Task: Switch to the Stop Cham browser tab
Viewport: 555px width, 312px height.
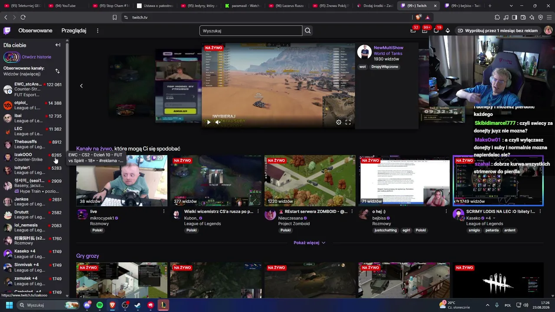Action: 111,6
